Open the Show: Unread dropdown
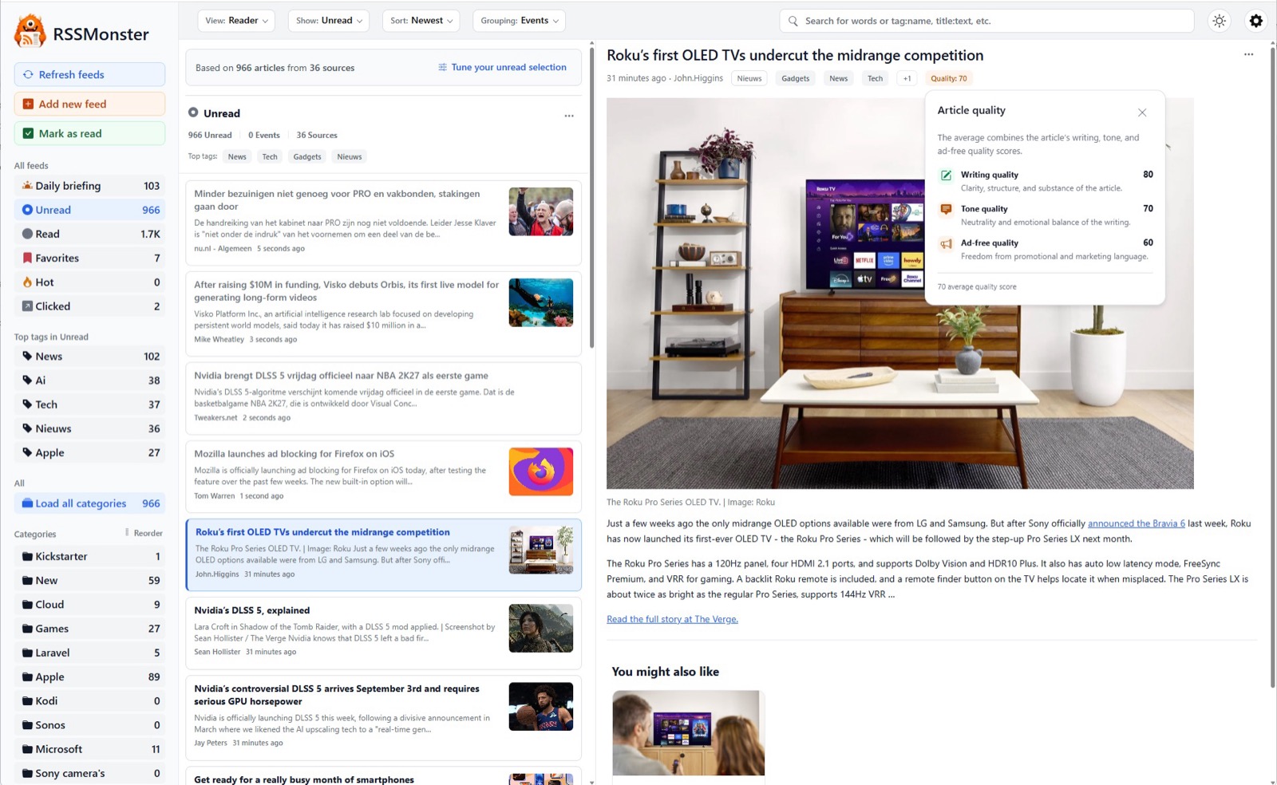 click(329, 21)
